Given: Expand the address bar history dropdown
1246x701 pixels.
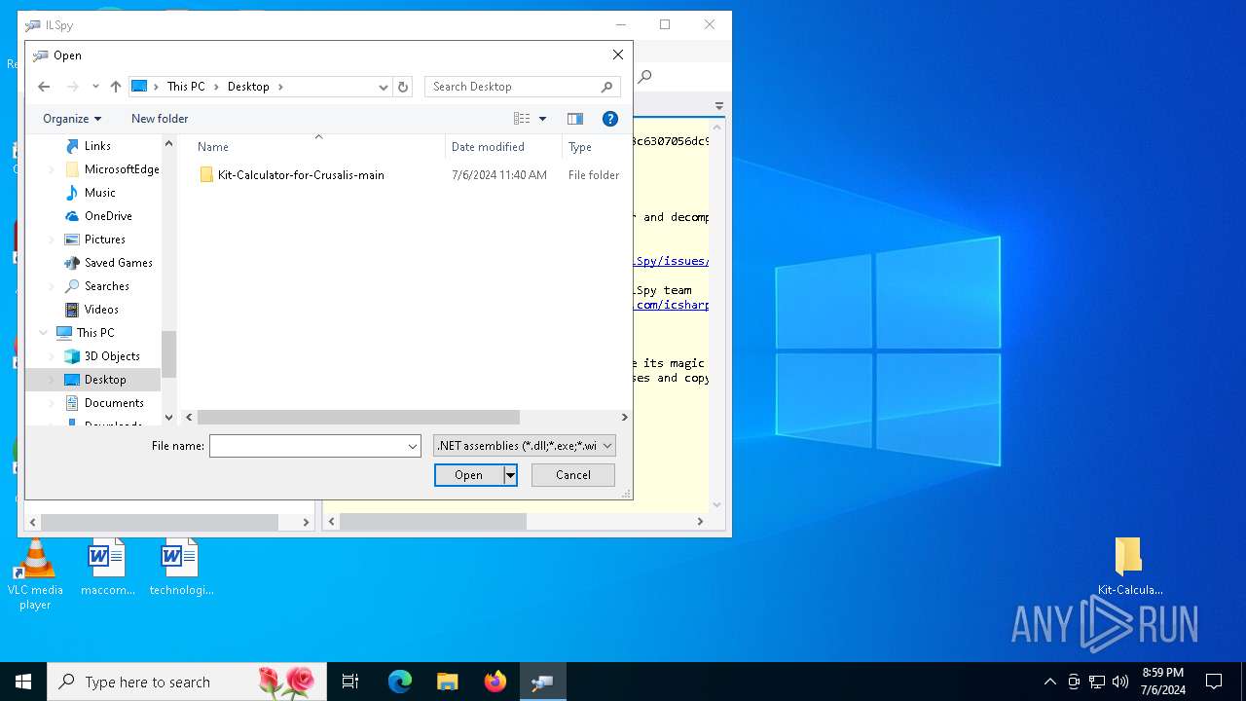Looking at the screenshot, I should click(384, 87).
